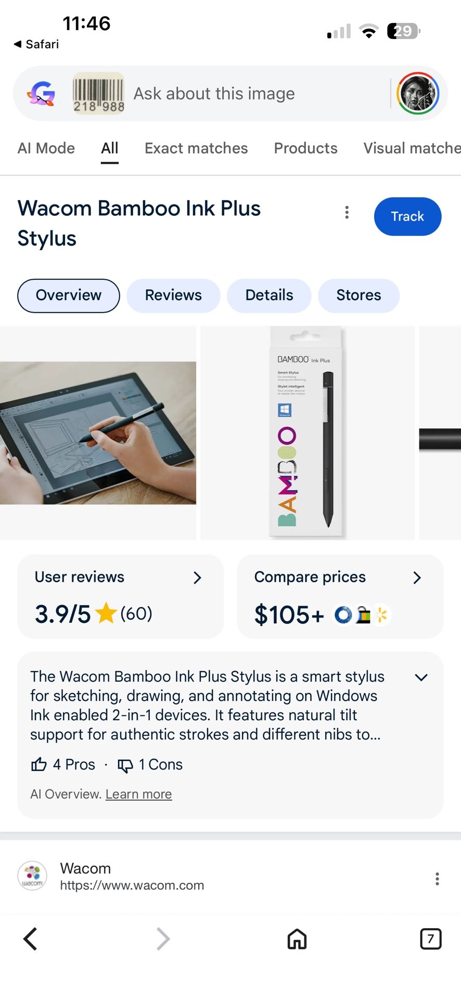Open the Learn more link
The image size is (461, 999).
[138, 794]
